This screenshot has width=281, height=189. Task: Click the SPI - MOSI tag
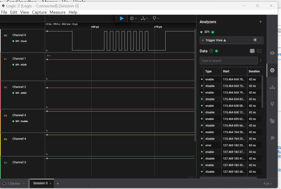pos(19,65)
